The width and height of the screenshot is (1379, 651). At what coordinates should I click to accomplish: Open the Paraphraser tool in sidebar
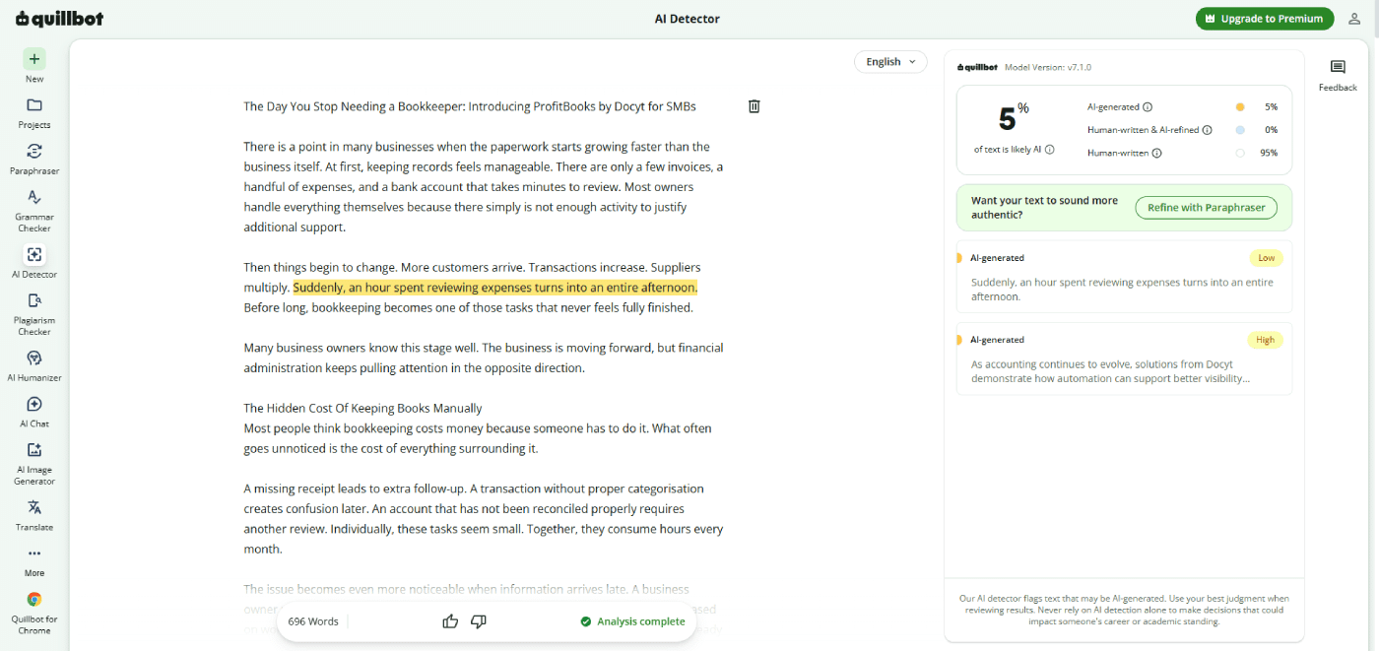pos(34,159)
